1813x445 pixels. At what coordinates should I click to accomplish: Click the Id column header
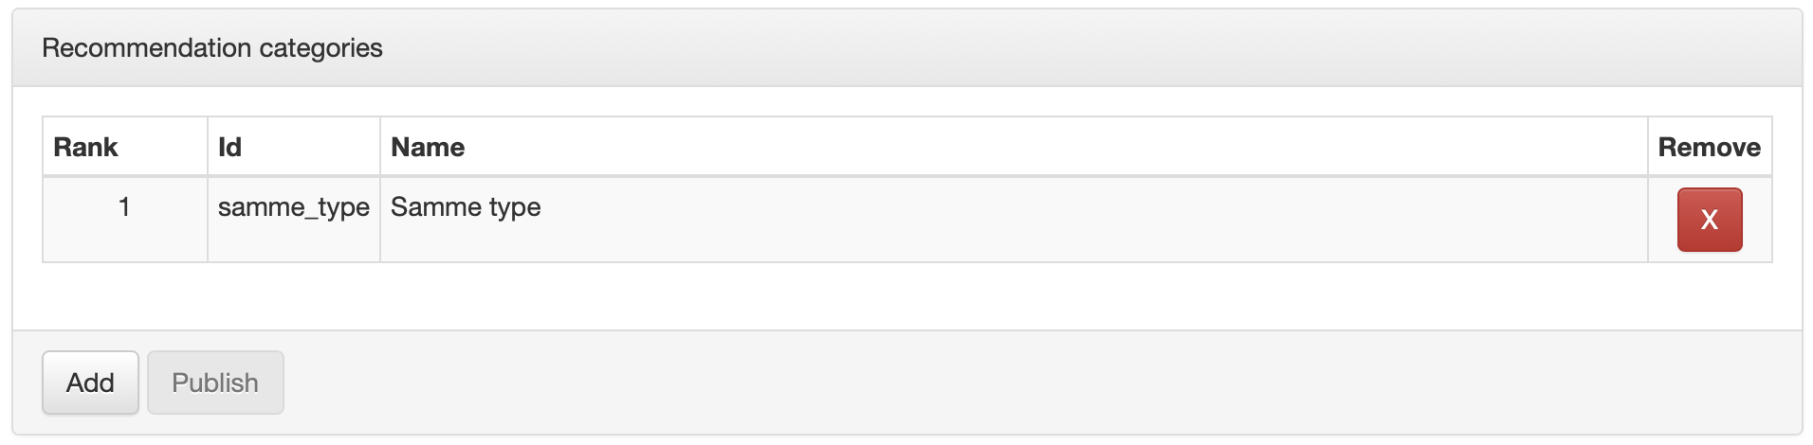(x=229, y=147)
